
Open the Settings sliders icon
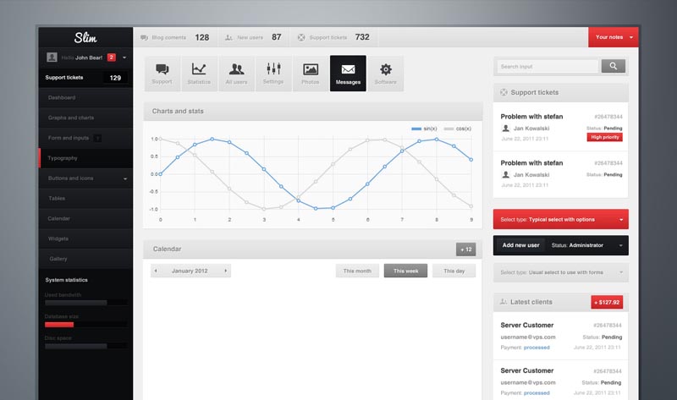coord(273,73)
